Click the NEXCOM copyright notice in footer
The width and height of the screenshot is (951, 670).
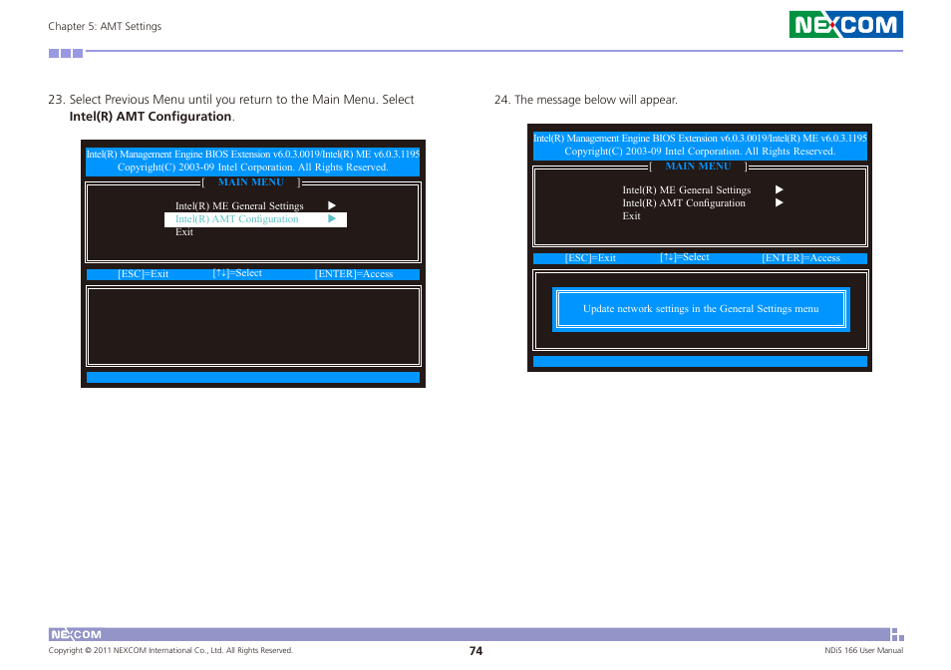coord(170,650)
